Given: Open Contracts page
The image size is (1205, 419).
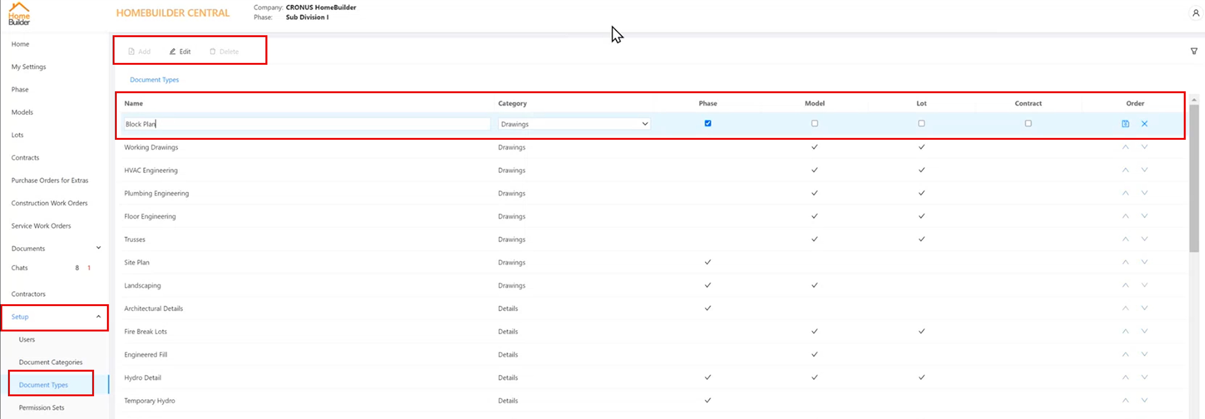Looking at the screenshot, I should coord(25,158).
